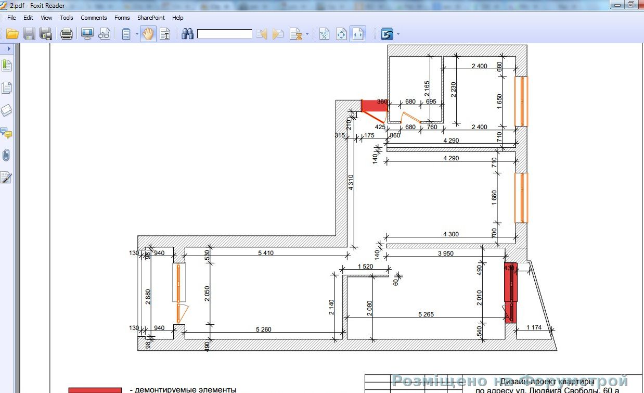The image size is (644, 393).
Task: Click the binoculars Find icon
Action: point(187,34)
